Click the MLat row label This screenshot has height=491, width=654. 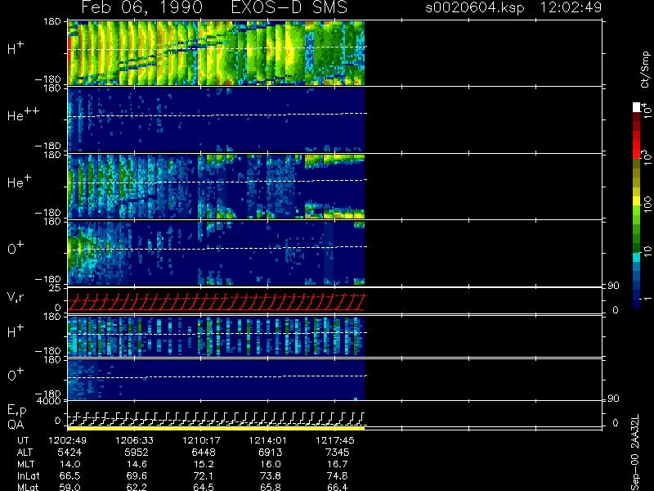(28, 487)
